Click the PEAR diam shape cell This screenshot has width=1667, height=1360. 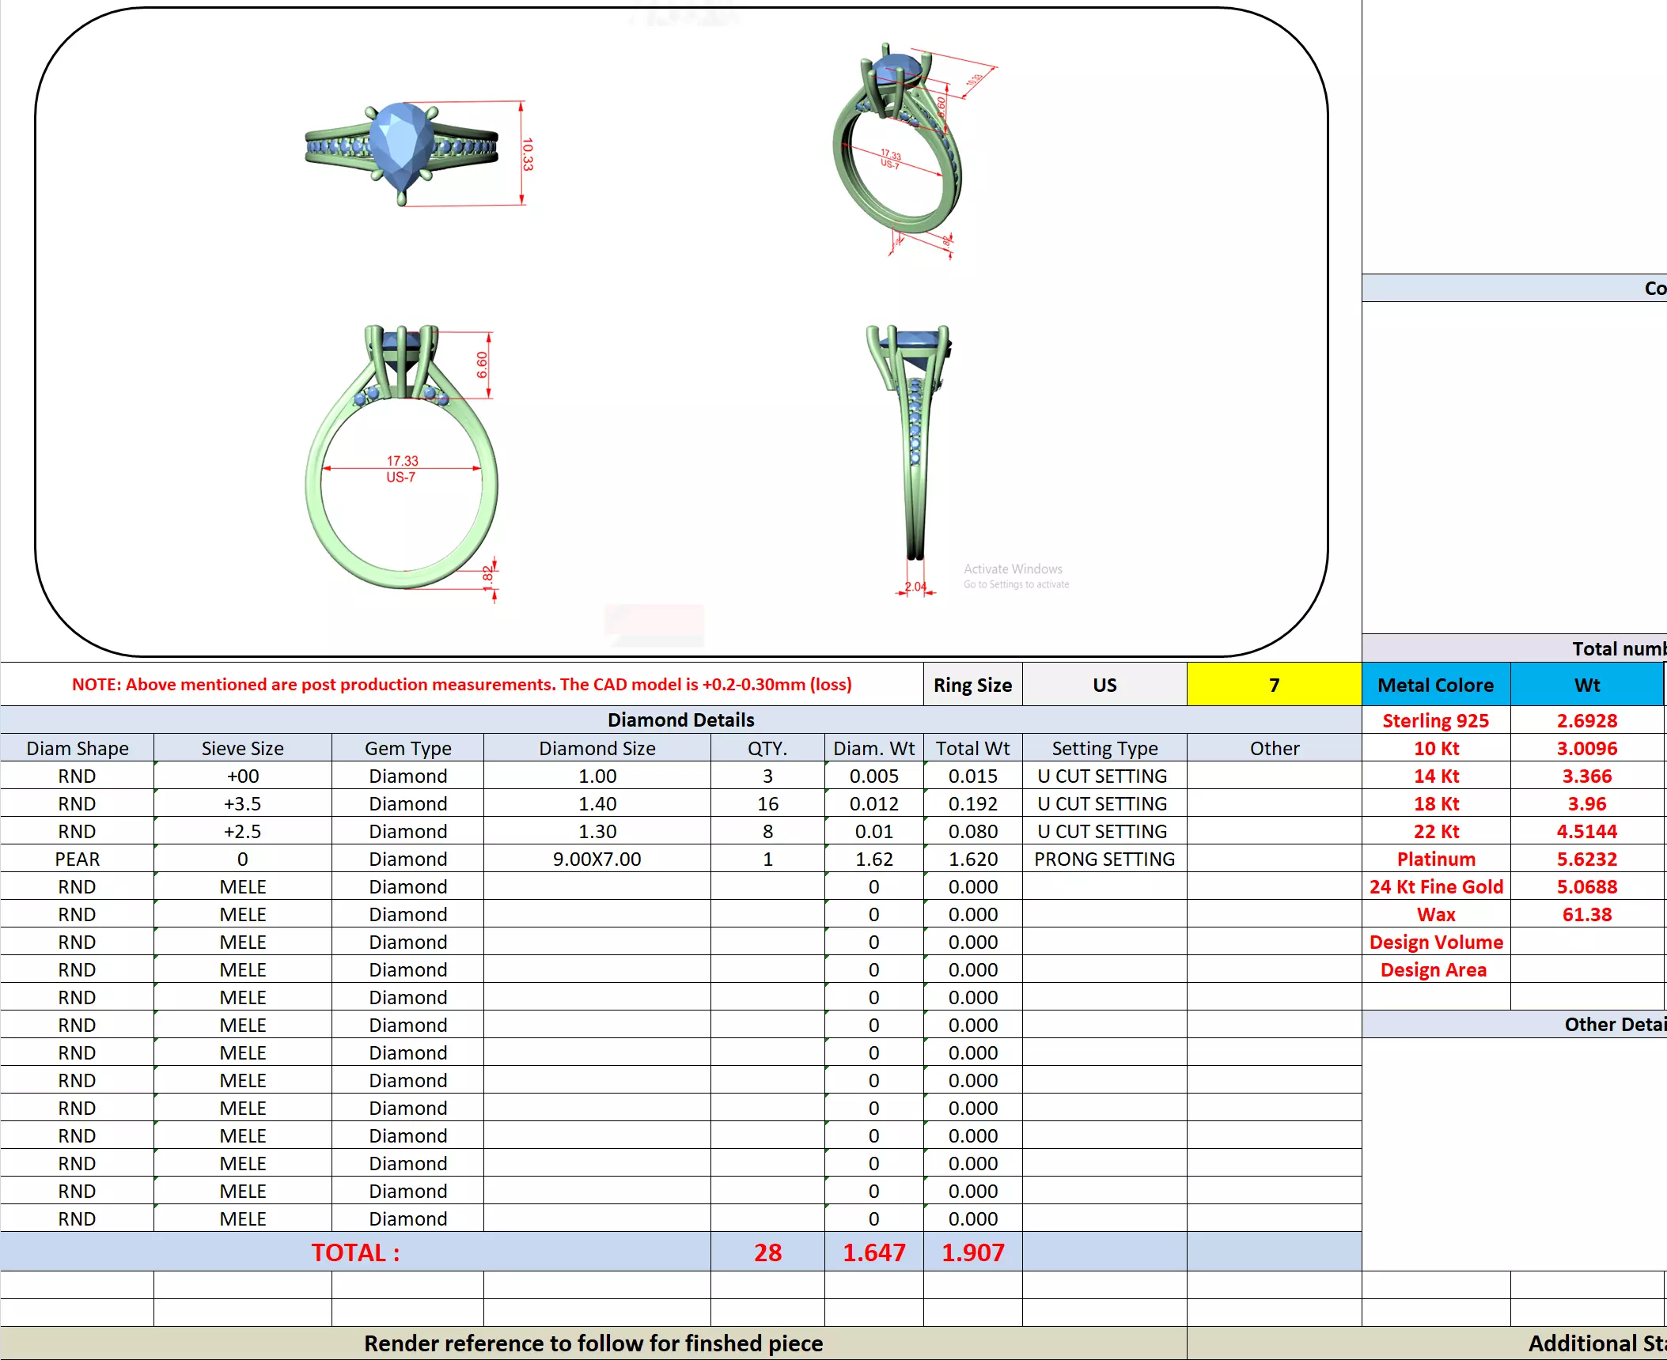(77, 859)
